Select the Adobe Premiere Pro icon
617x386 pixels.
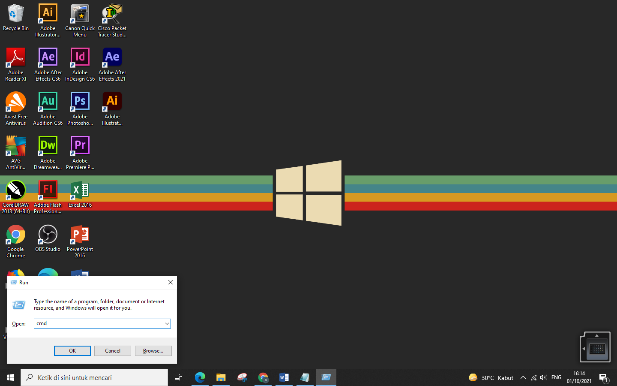click(x=80, y=153)
